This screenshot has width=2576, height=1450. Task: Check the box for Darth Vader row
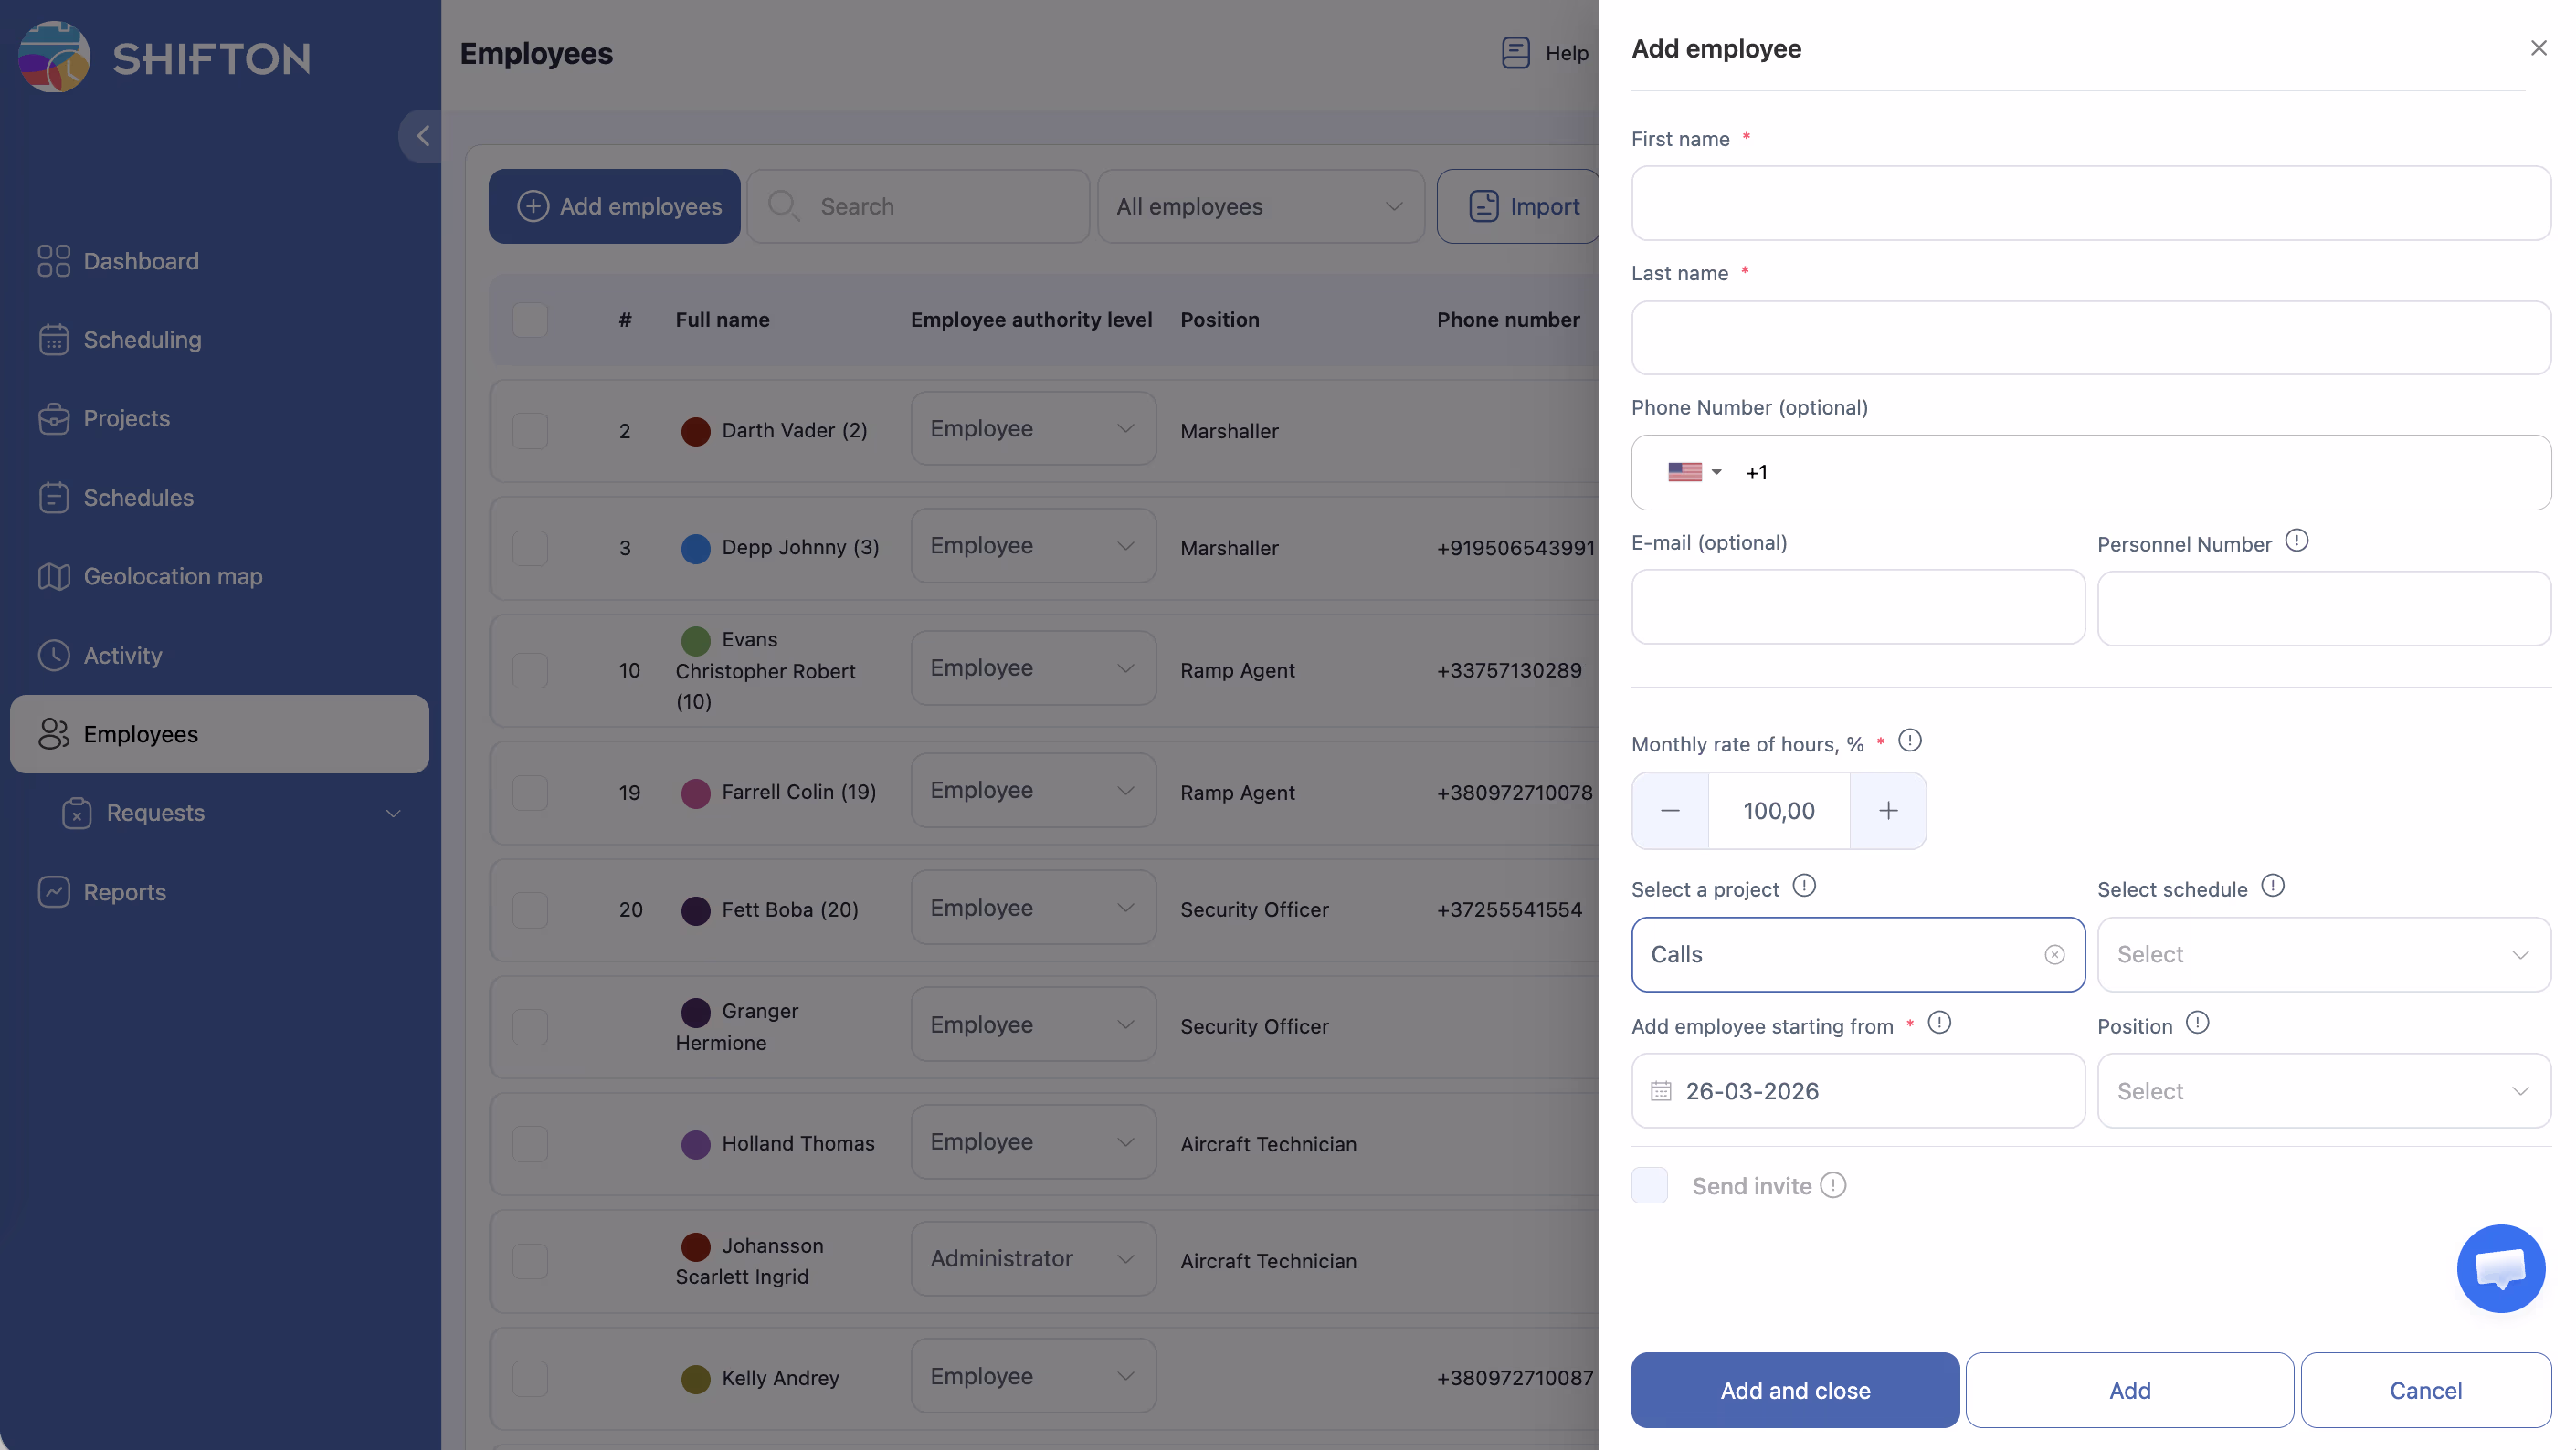[530, 431]
